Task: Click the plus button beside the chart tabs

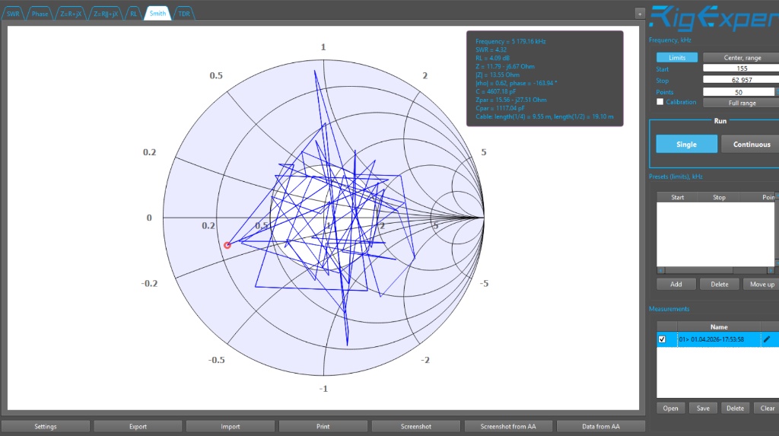Action: click(x=640, y=13)
